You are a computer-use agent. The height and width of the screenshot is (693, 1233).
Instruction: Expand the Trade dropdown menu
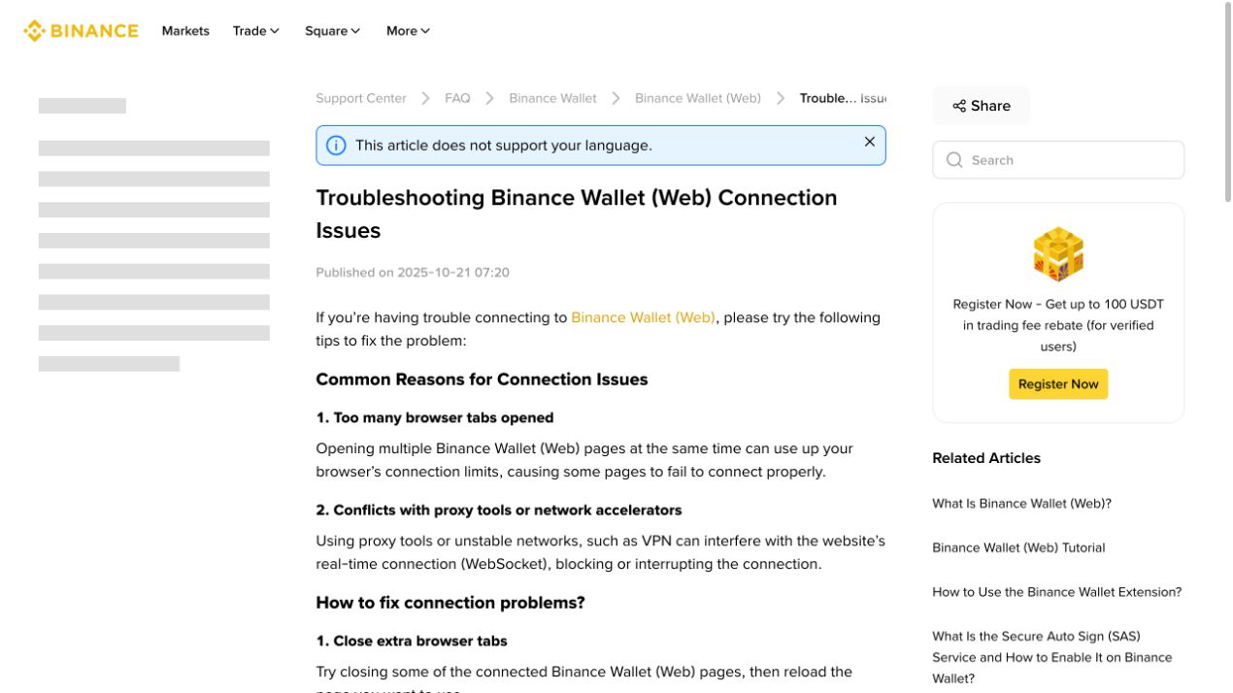[256, 31]
